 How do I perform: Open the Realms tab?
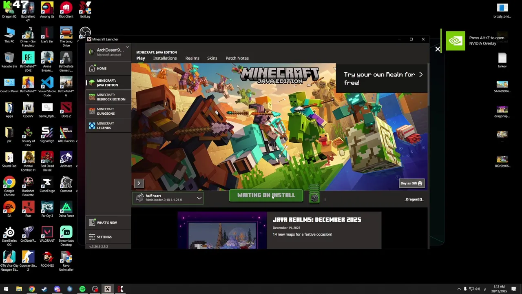click(x=192, y=58)
